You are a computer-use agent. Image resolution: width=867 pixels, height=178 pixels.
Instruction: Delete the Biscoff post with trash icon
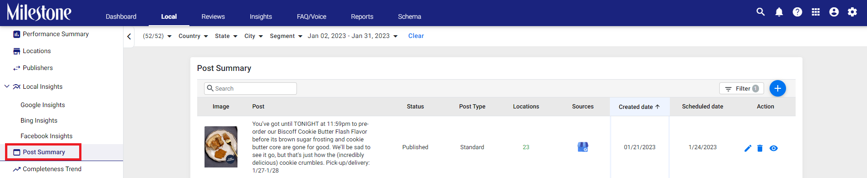pyautogui.click(x=760, y=148)
